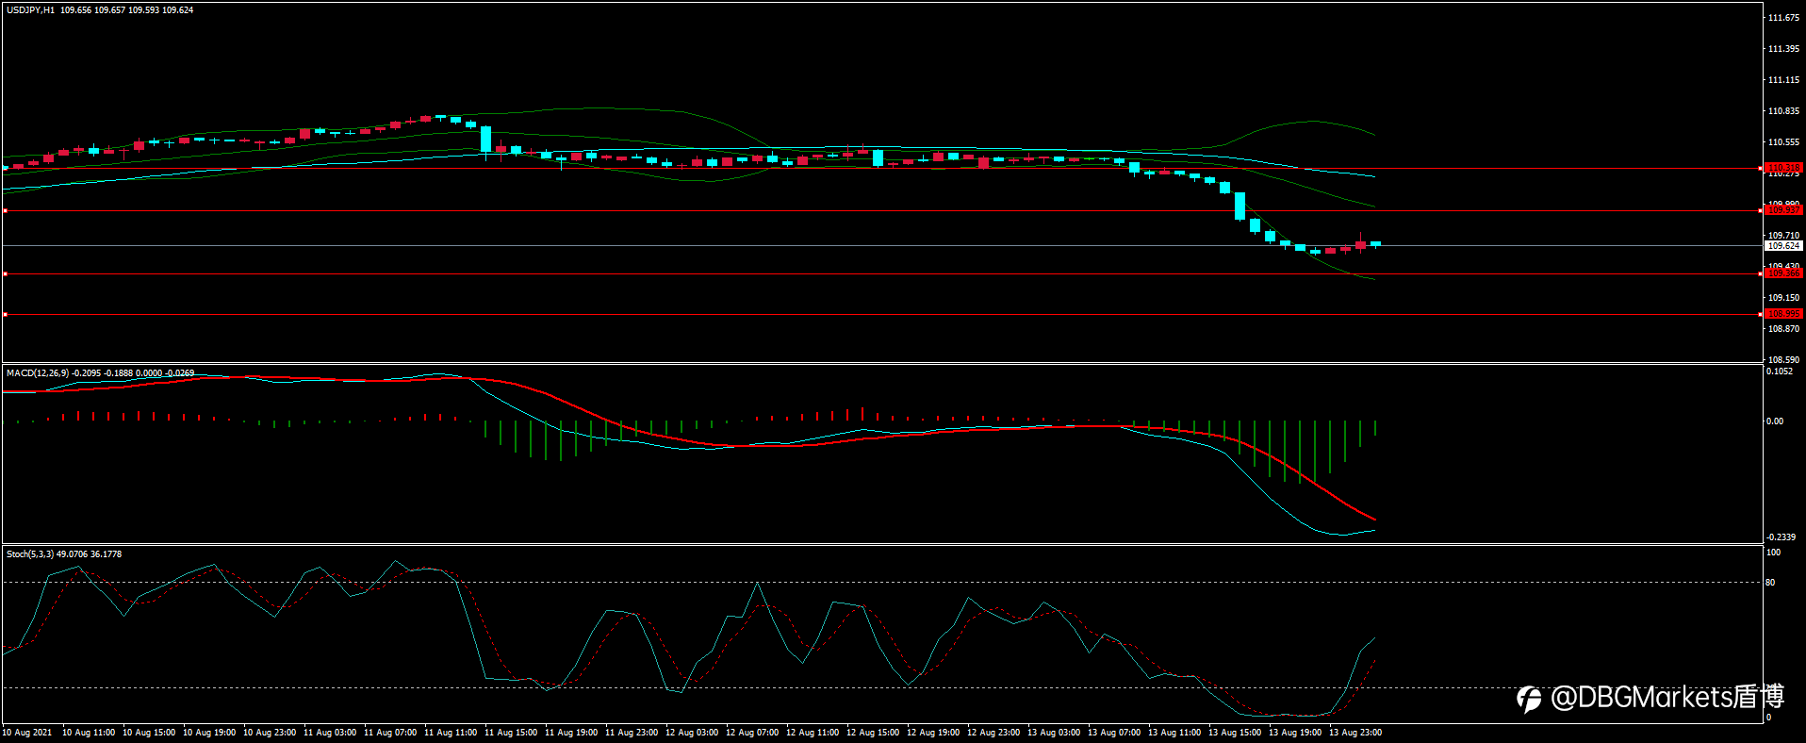Screen dimensions: 1806x743
Task: Click the 108.870 price scale value
Action: tap(1783, 329)
